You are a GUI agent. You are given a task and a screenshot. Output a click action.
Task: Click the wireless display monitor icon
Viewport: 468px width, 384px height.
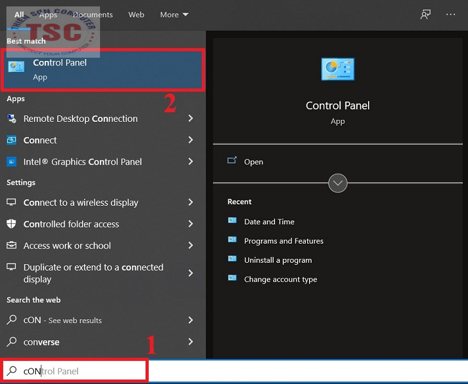pos(12,203)
